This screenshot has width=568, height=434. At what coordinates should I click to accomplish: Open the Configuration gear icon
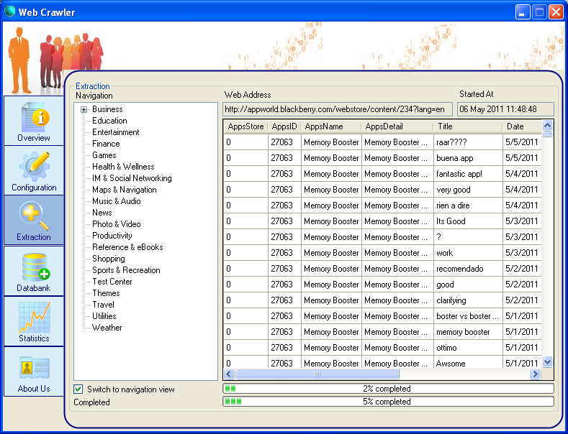click(x=35, y=167)
